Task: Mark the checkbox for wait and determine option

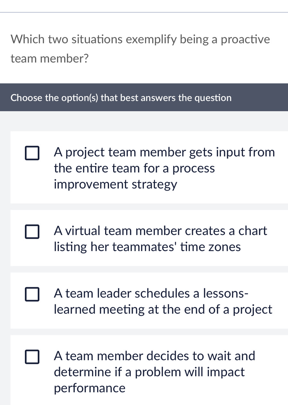Action: tap(32, 357)
